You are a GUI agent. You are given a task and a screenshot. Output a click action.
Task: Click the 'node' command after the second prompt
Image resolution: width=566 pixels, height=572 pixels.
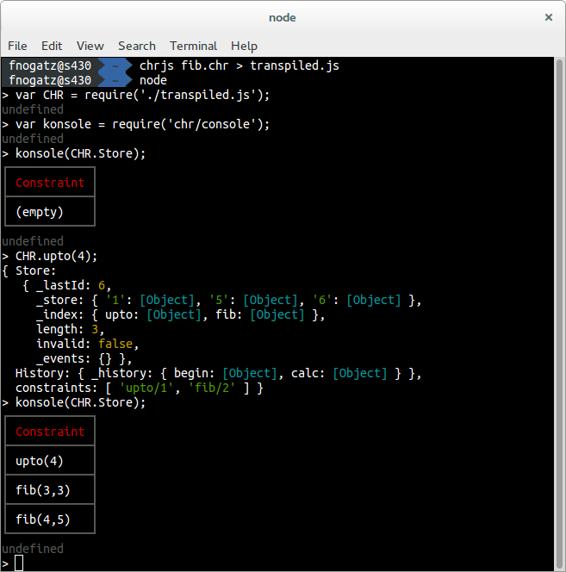(153, 80)
